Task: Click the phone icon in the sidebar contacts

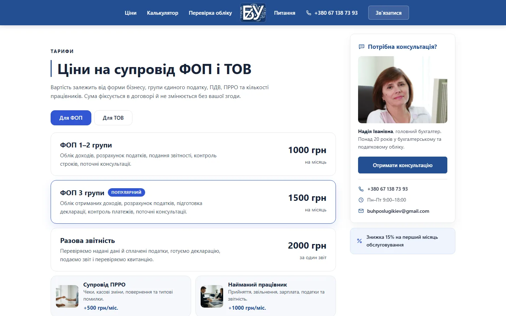Action: coord(361,189)
